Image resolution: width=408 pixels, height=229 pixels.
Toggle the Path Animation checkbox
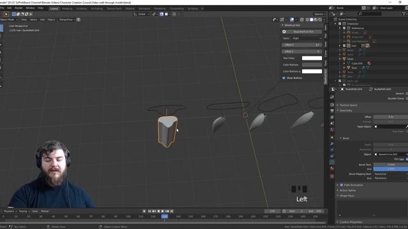click(342, 185)
